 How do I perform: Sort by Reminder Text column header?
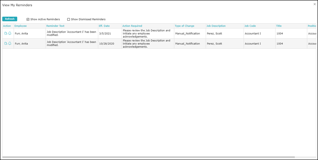55,26
